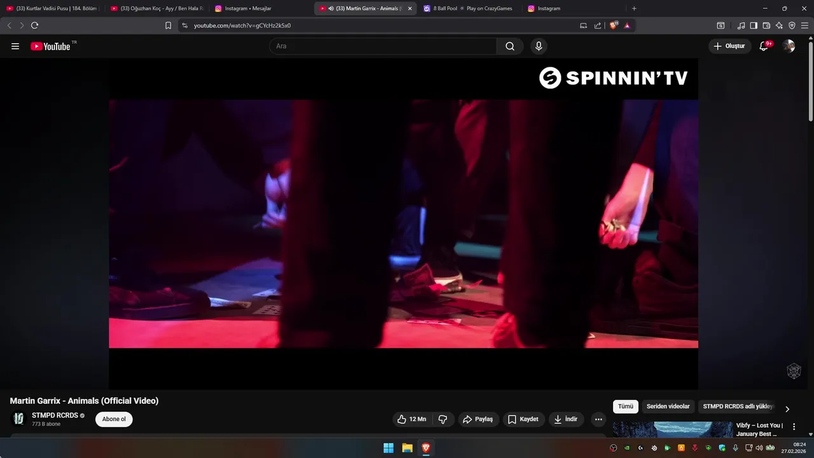Click the address bar URL
The image size is (814, 458).
[x=242, y=25]
